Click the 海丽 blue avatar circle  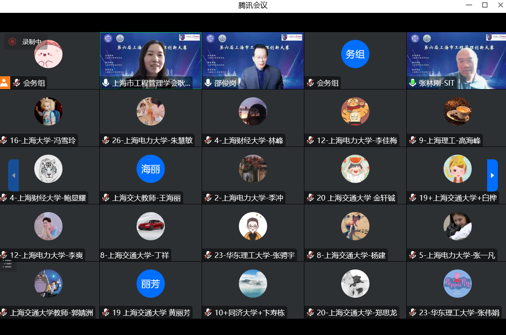pos(151,169)
